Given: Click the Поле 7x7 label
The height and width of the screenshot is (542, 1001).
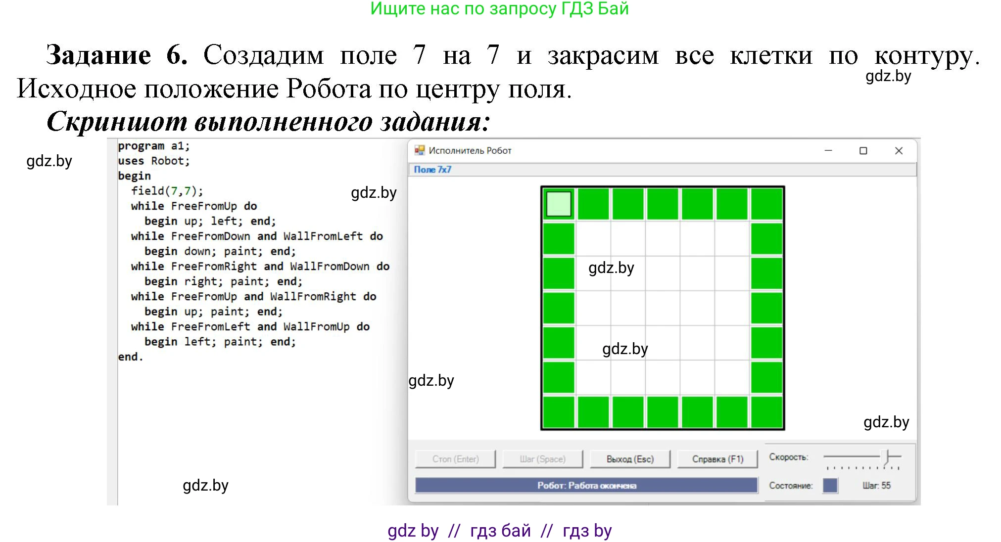Looking at the screenshot, I should pyautogui.click(x=432, y=170).
